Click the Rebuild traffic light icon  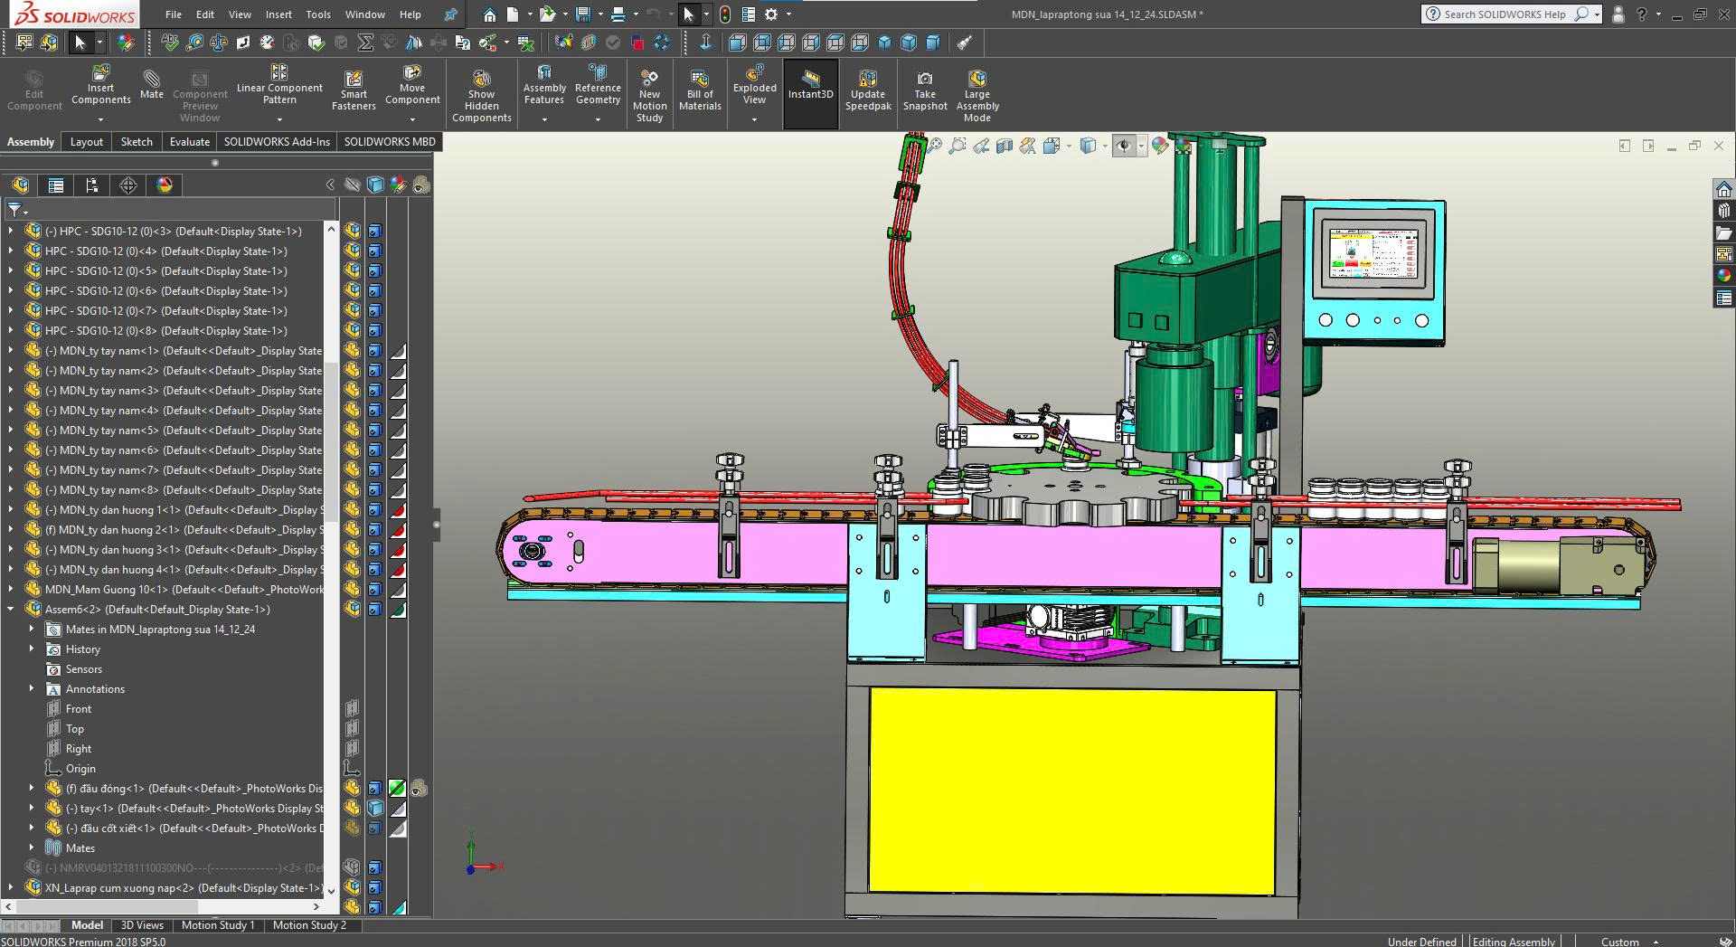[725, 14]
